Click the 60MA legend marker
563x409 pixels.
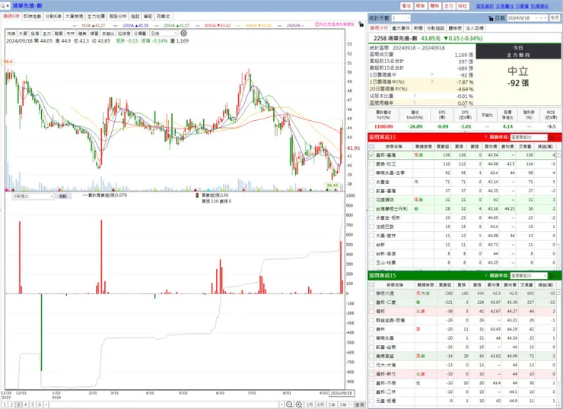[198, 26]
